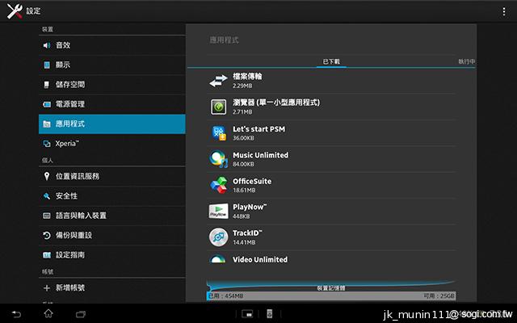Open the 顯示 display settings
Viewport: 517px width, 323px height.
(x=112, y=65)
